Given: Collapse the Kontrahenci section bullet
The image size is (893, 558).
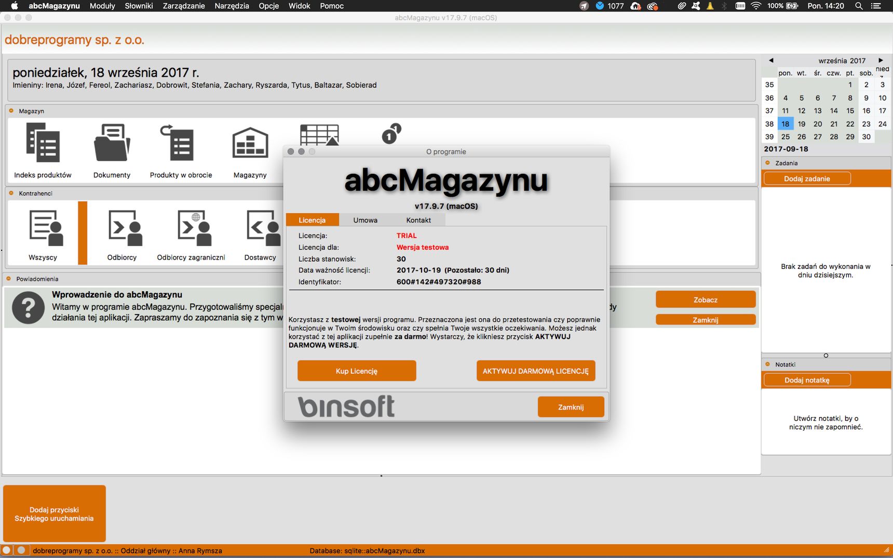Looking at the screenshot, I should pos(11,193).
